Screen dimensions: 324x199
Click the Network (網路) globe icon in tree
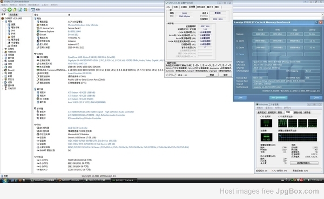tap(6, 67)
